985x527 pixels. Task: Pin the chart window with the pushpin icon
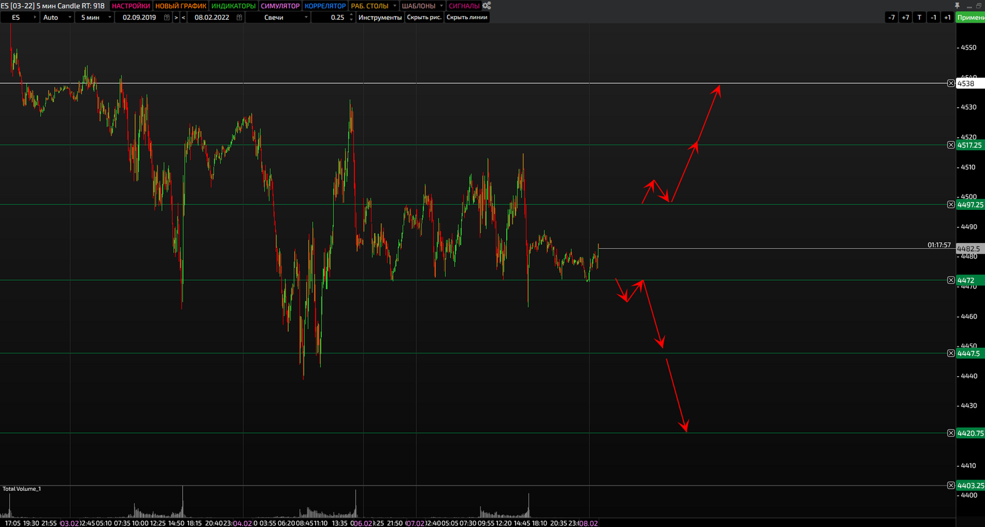click(957, 5)
